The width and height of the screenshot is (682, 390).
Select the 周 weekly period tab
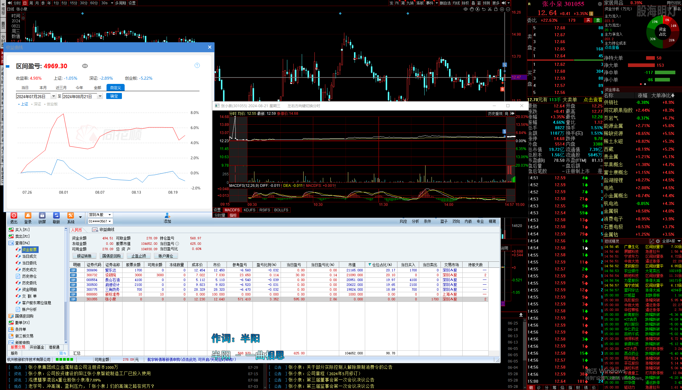tap(31, 3)
